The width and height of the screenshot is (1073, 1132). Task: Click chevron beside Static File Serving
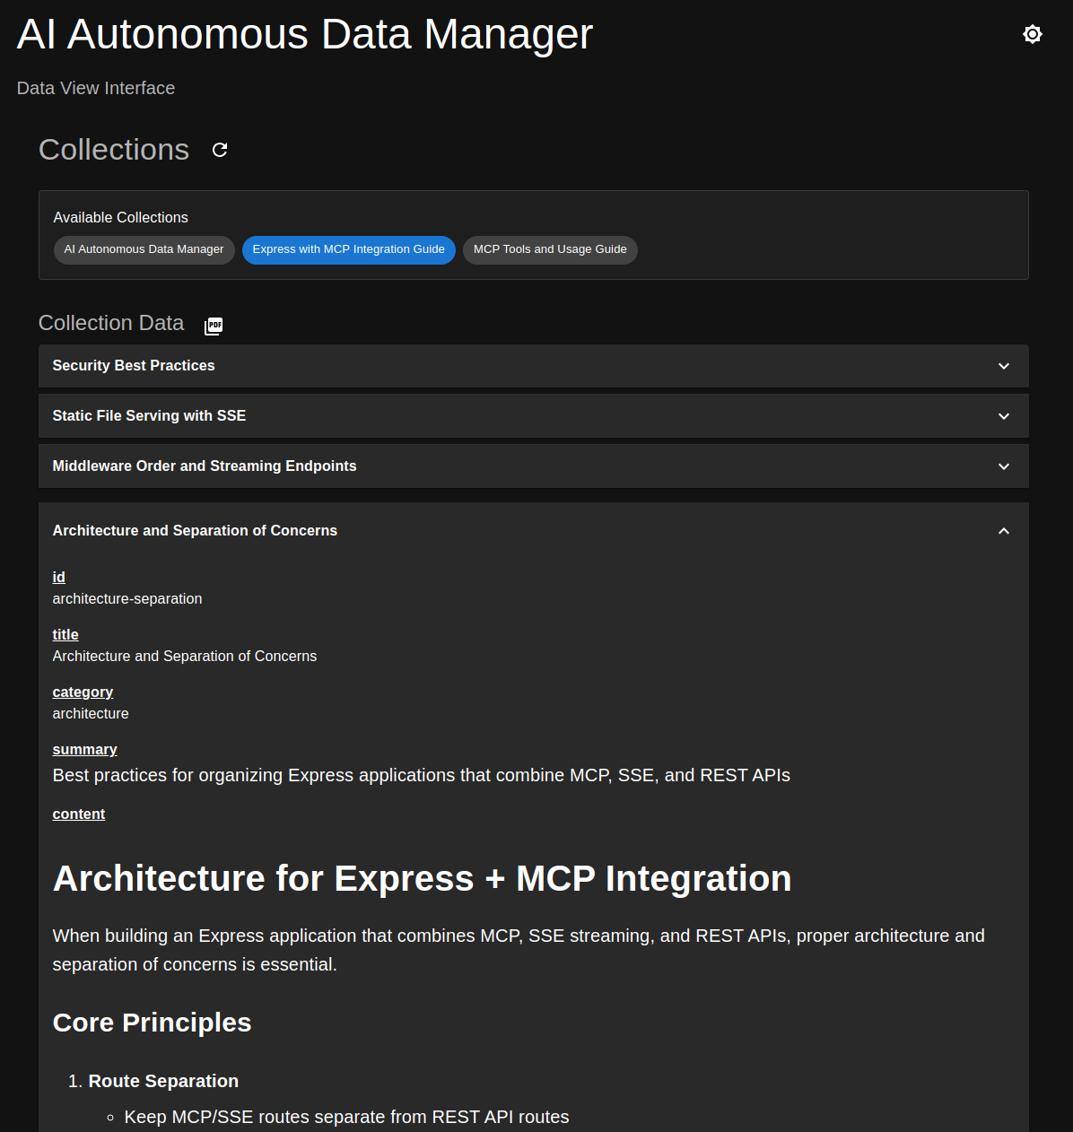pos(1004,416)
